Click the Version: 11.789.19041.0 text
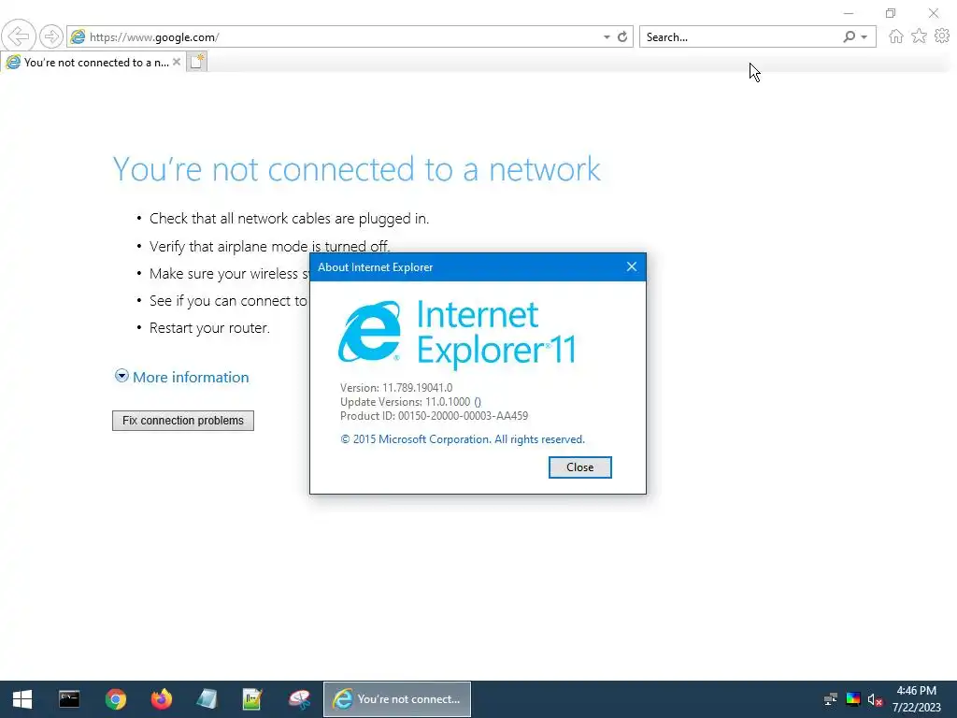Image resolution: width=957 pixels, height=718 pixels. pos(396,388)
